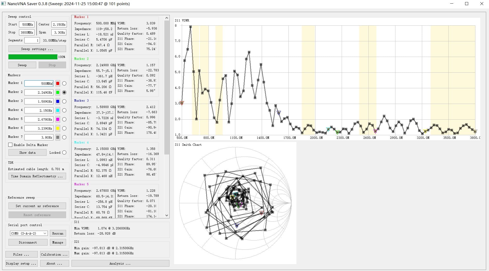Open Time Domain Reflectometry window
Viewport: 489px width, 271px height.
37,176
